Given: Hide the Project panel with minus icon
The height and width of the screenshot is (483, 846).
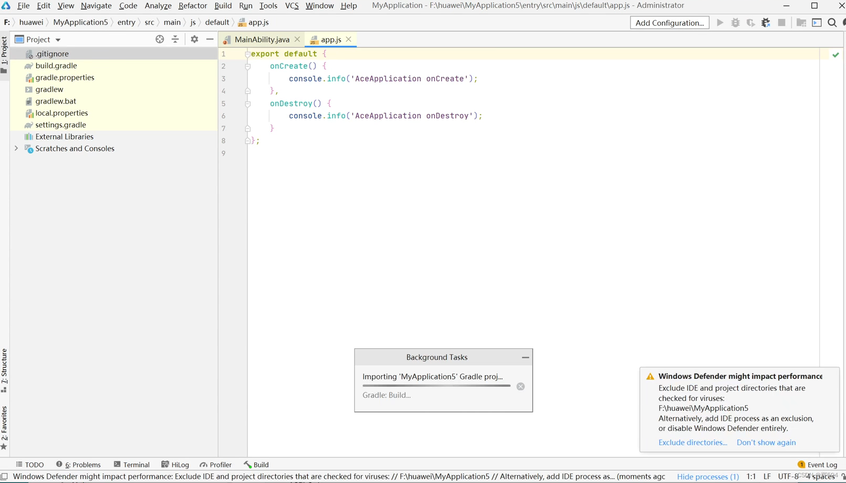Looking at the screenshot, I should coord(210,39).
